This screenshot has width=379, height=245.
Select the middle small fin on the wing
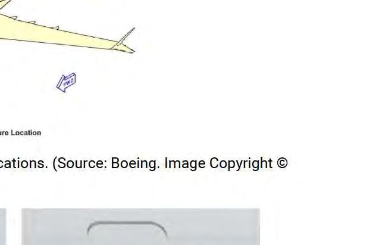(x=33, y=22)
